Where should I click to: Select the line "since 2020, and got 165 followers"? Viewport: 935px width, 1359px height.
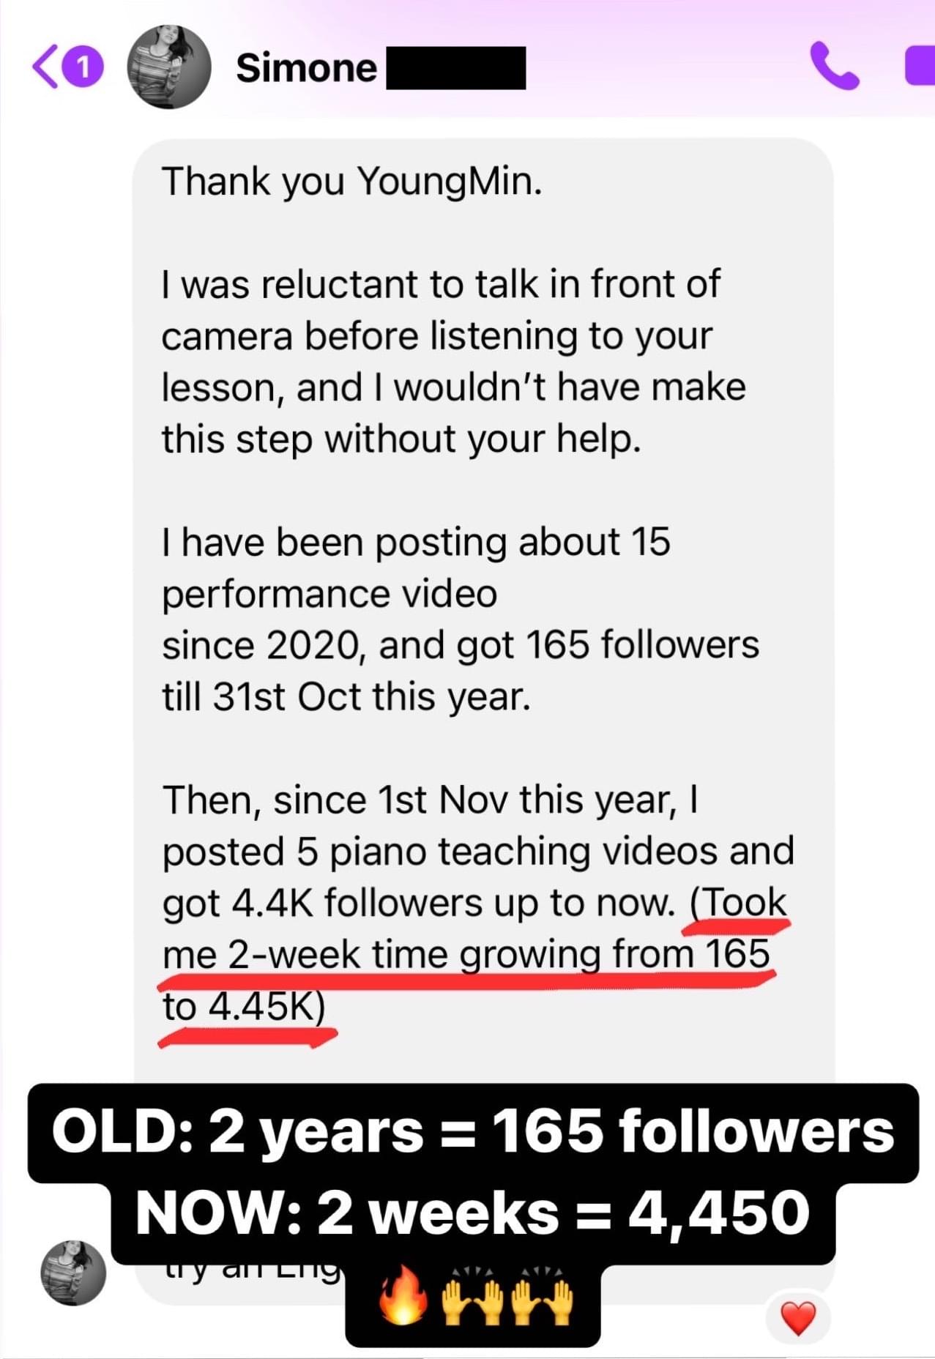461,646
